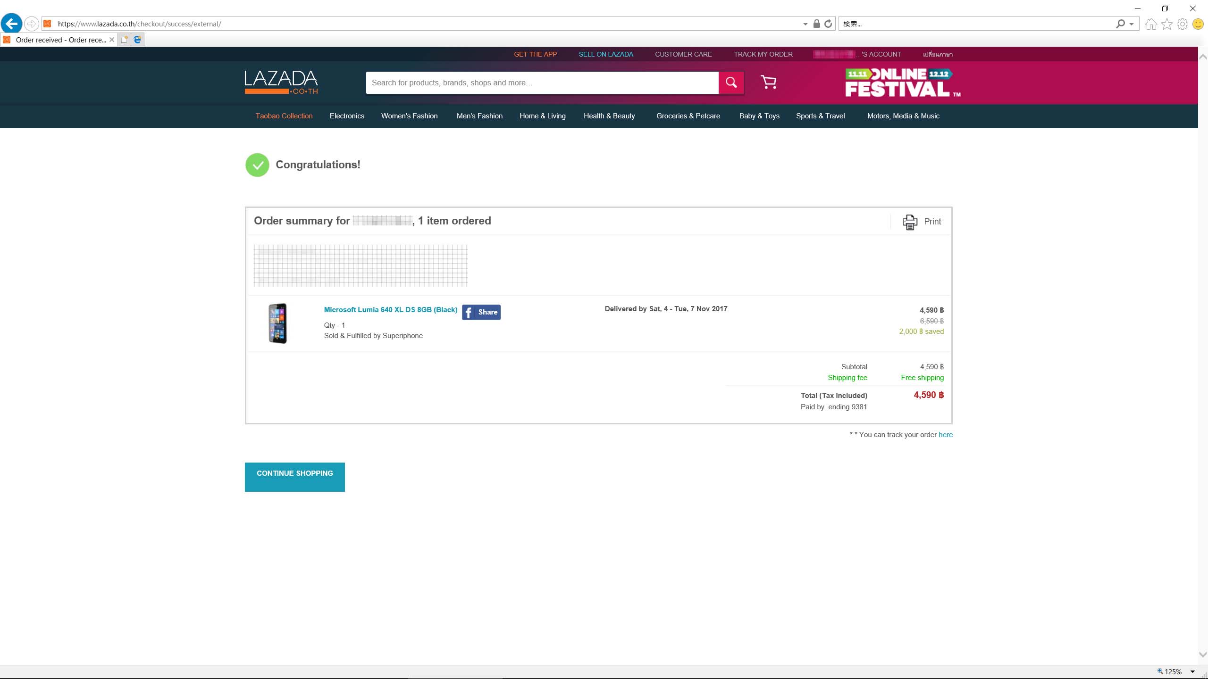
Task: Open Health & Beauty category
Action: (x=609, y=116)
